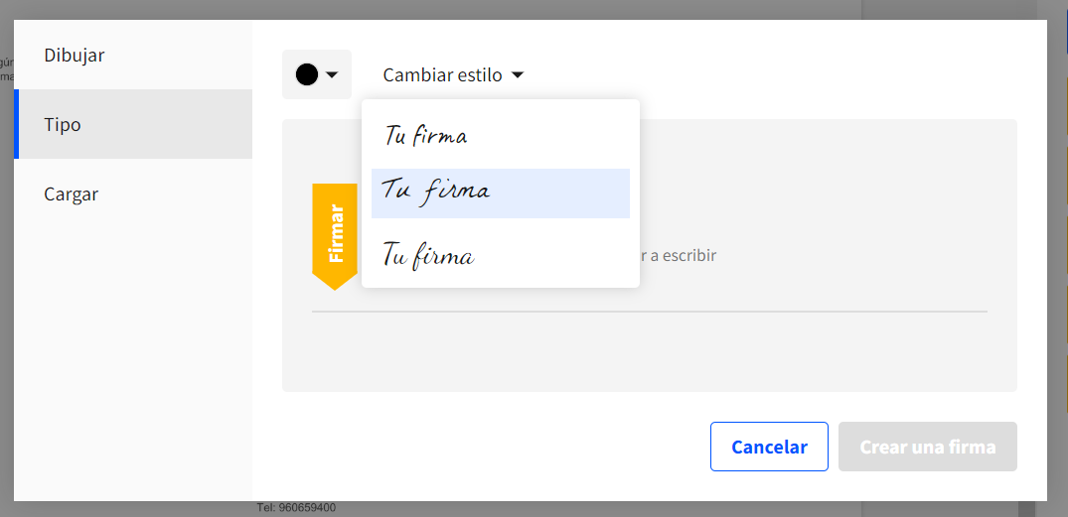Expand the color picker arrow
Viewport: 1068px width, 517px height.
[332, 74]
